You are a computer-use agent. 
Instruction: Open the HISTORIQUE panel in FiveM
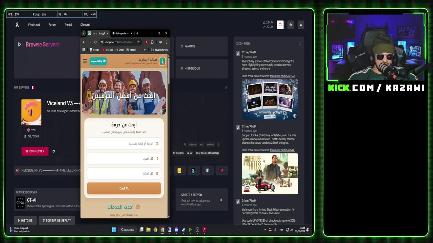tap(201, 69)
